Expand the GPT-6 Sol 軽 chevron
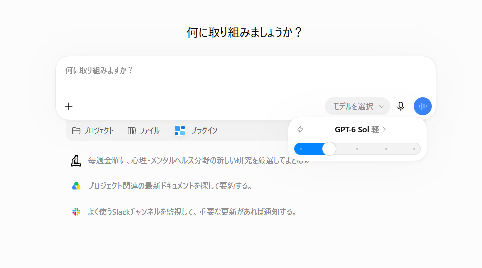Viewport: 482px width, 268px height. (384, 129)
